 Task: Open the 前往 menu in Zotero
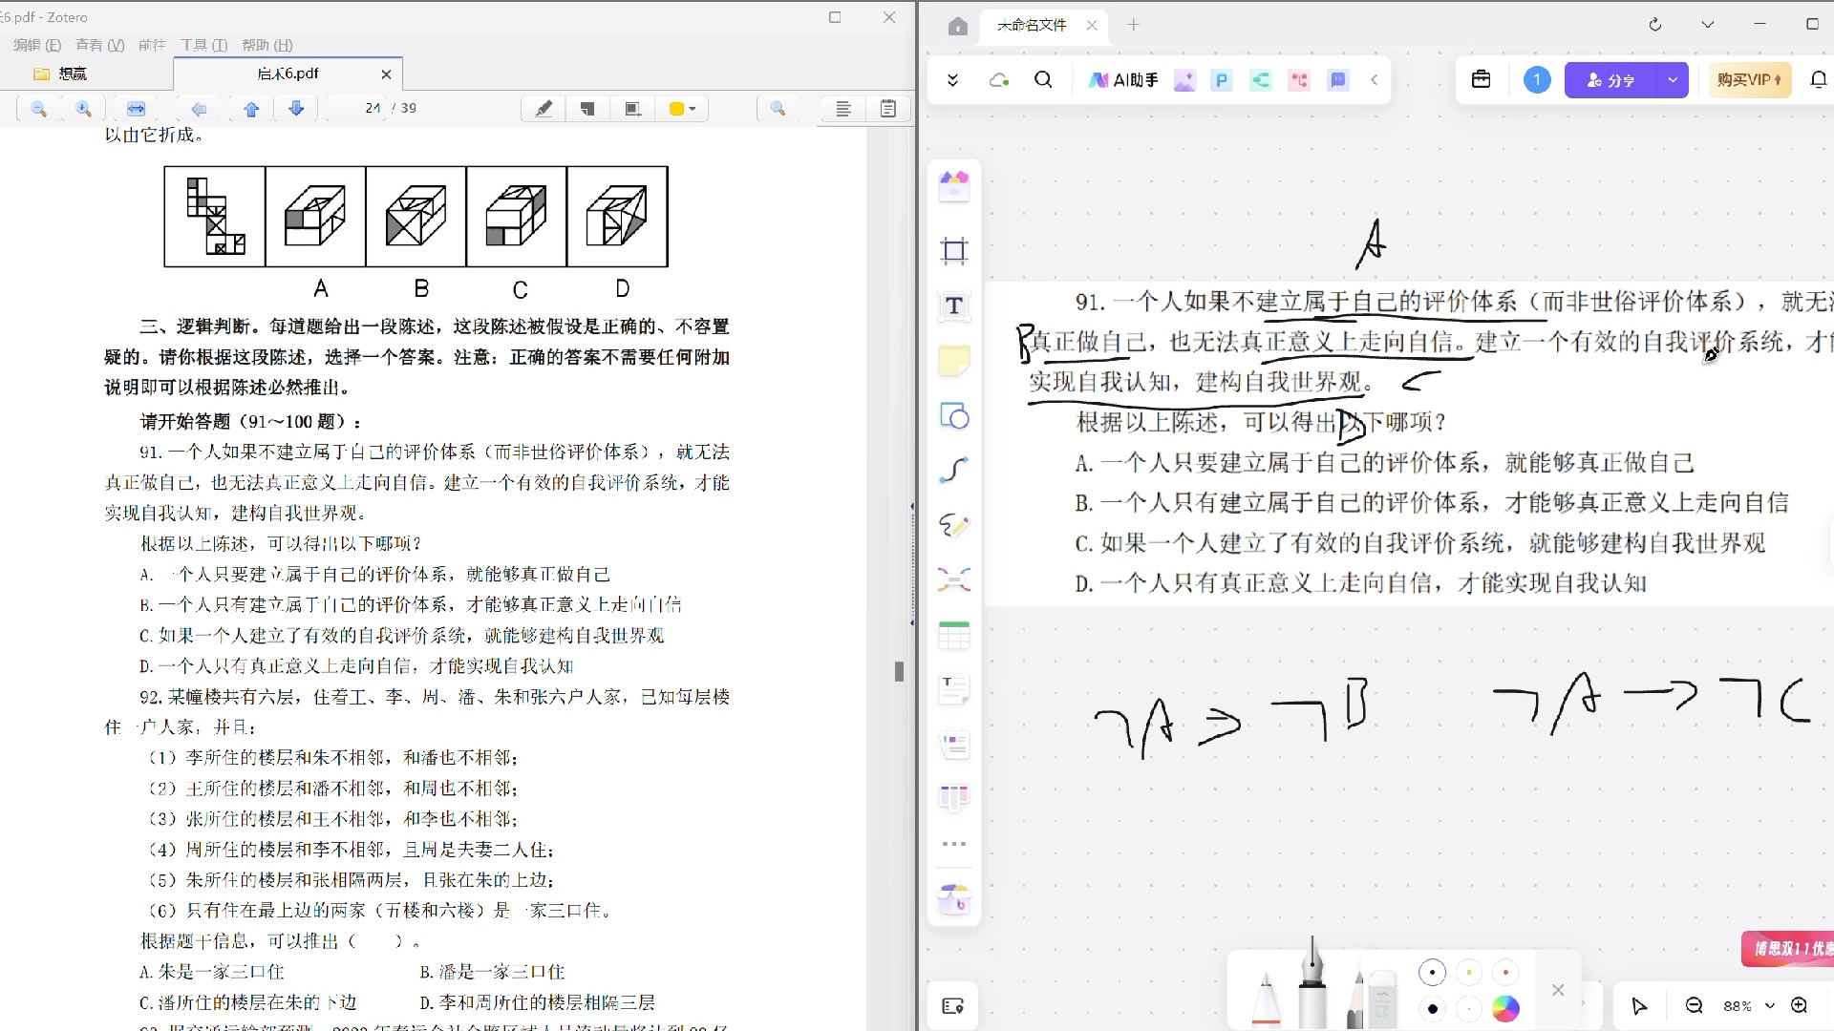pos(152,45)
